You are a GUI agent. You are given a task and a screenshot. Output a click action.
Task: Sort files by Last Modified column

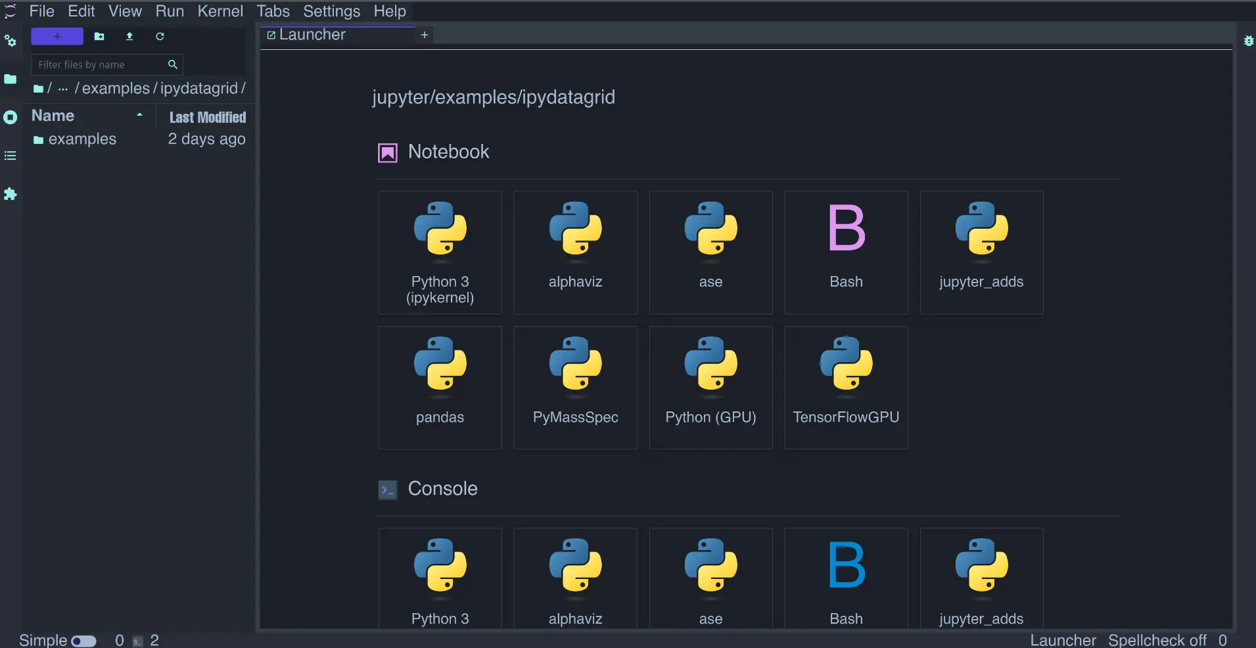pyautogui.click(x=208, y=117)
